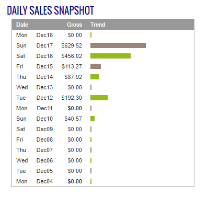Click the Tue Dec12 trend bar
This screenshot has height=198, width=208.
pos(99,98)
